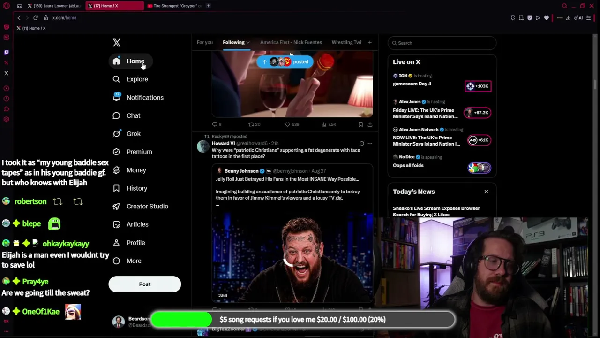The image size is (600, 338).
Task: Open the browser AI assistant button
Action: click(x=579, y=18)
